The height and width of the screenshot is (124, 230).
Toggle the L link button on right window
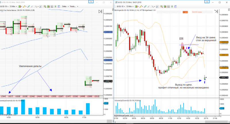[207, 2]
